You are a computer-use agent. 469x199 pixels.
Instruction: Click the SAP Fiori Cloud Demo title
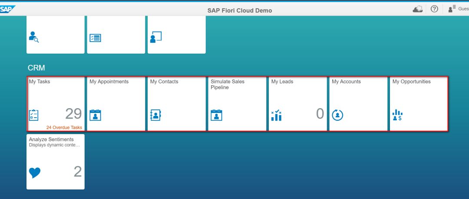click(240, 10)
